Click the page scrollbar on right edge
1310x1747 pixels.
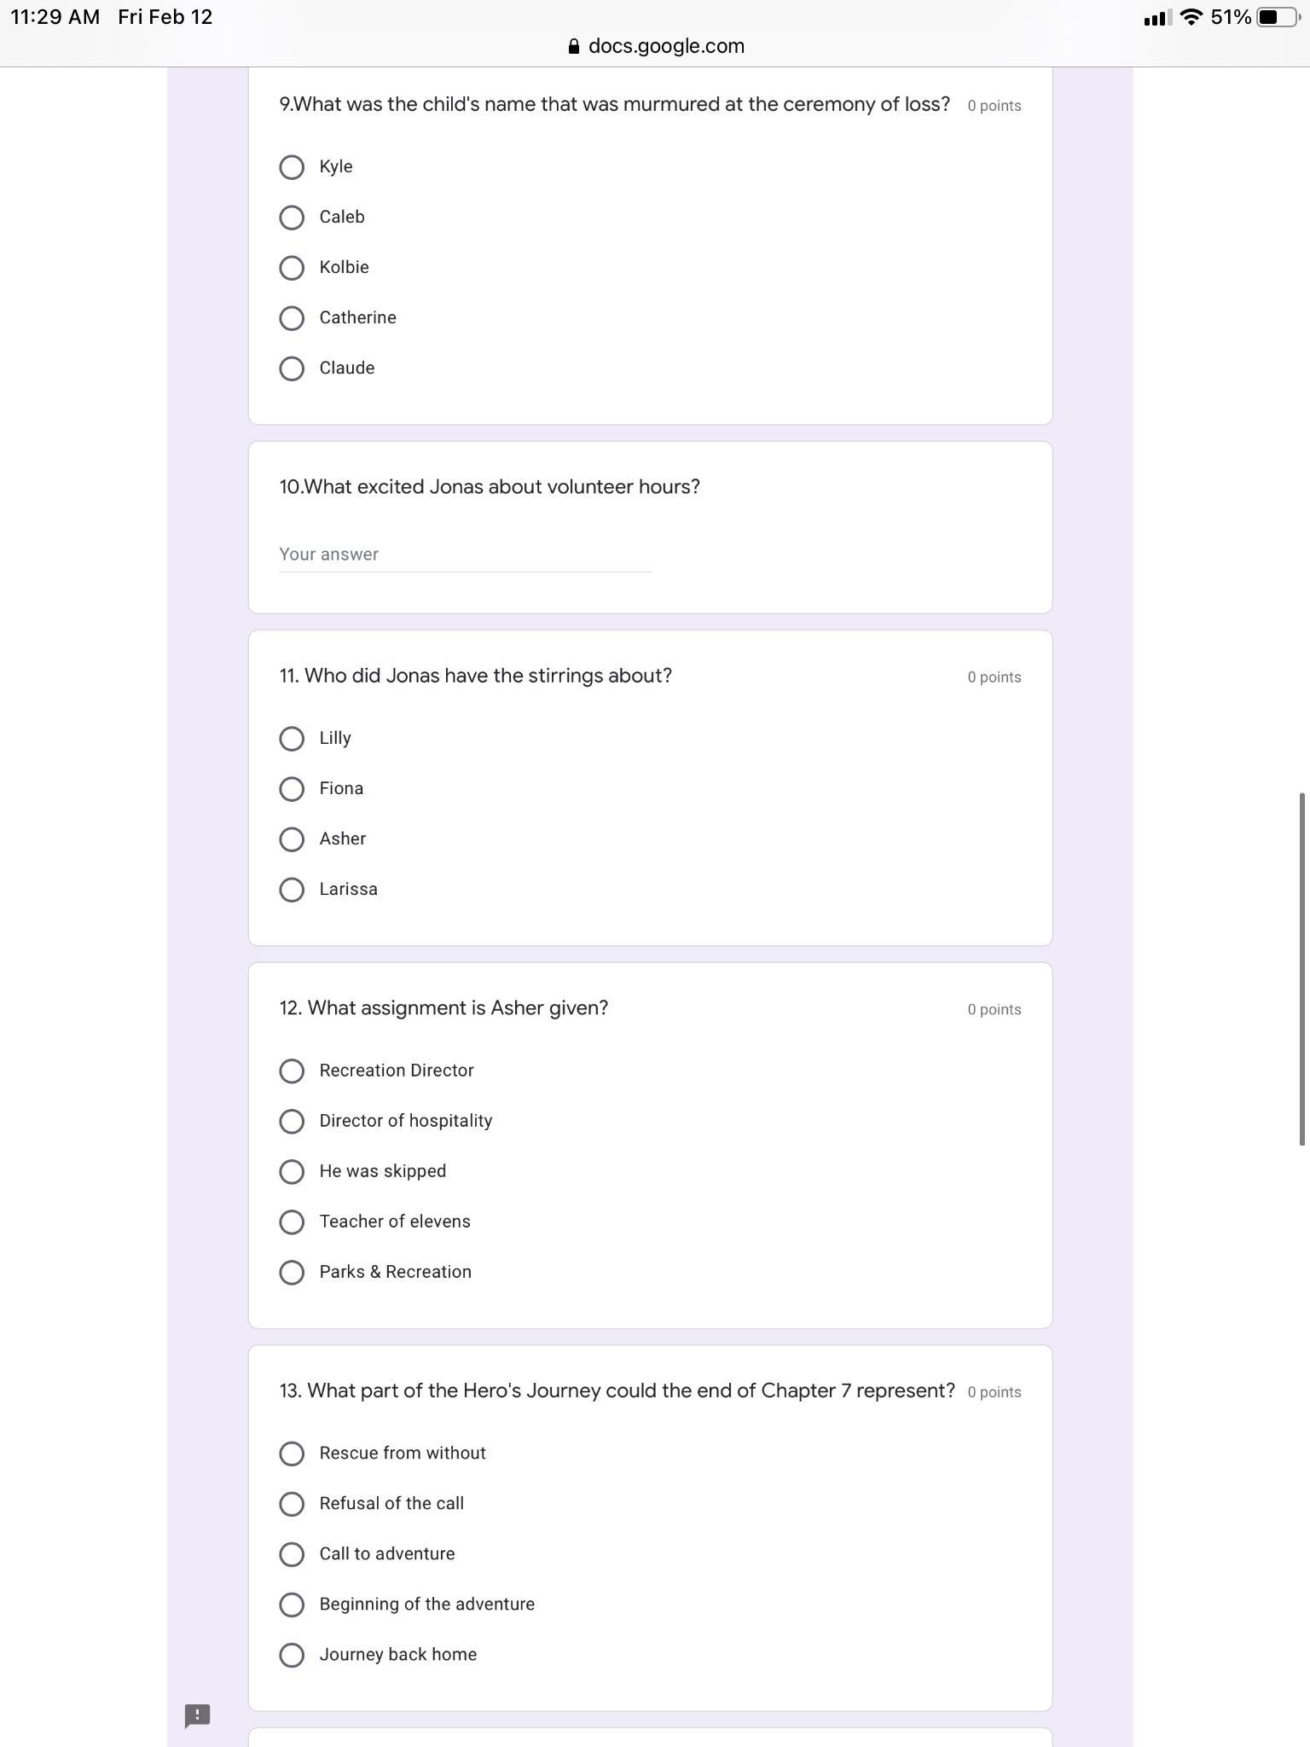tap(1301, 968)
